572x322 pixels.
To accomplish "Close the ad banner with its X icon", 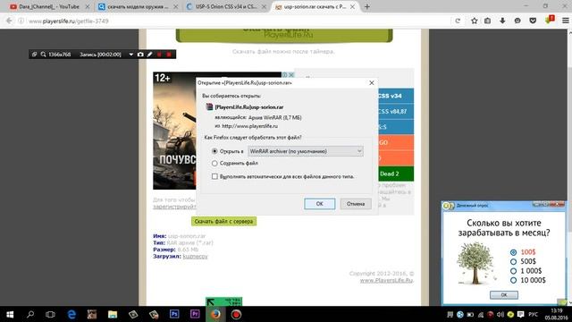I will pos(291,75).
